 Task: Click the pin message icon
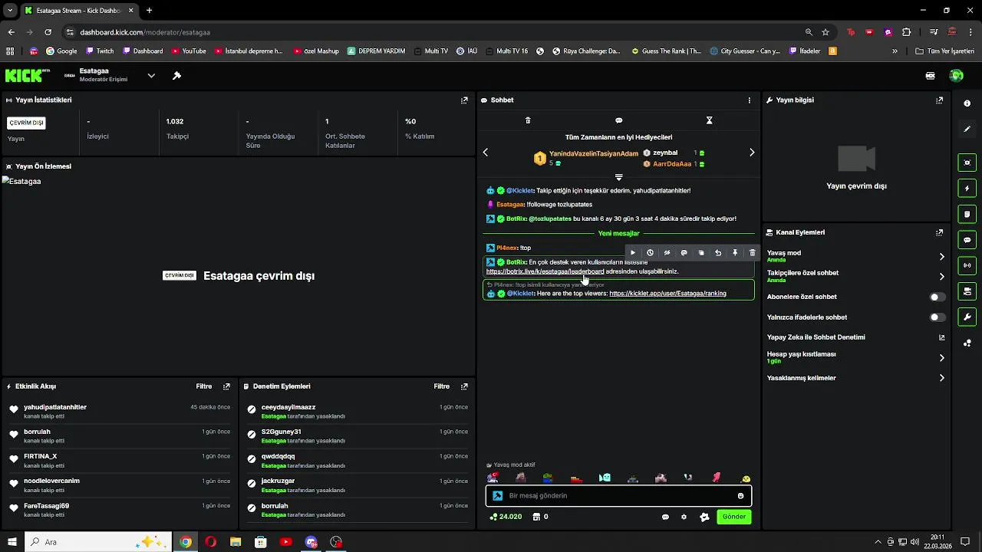tap(735, 252)
